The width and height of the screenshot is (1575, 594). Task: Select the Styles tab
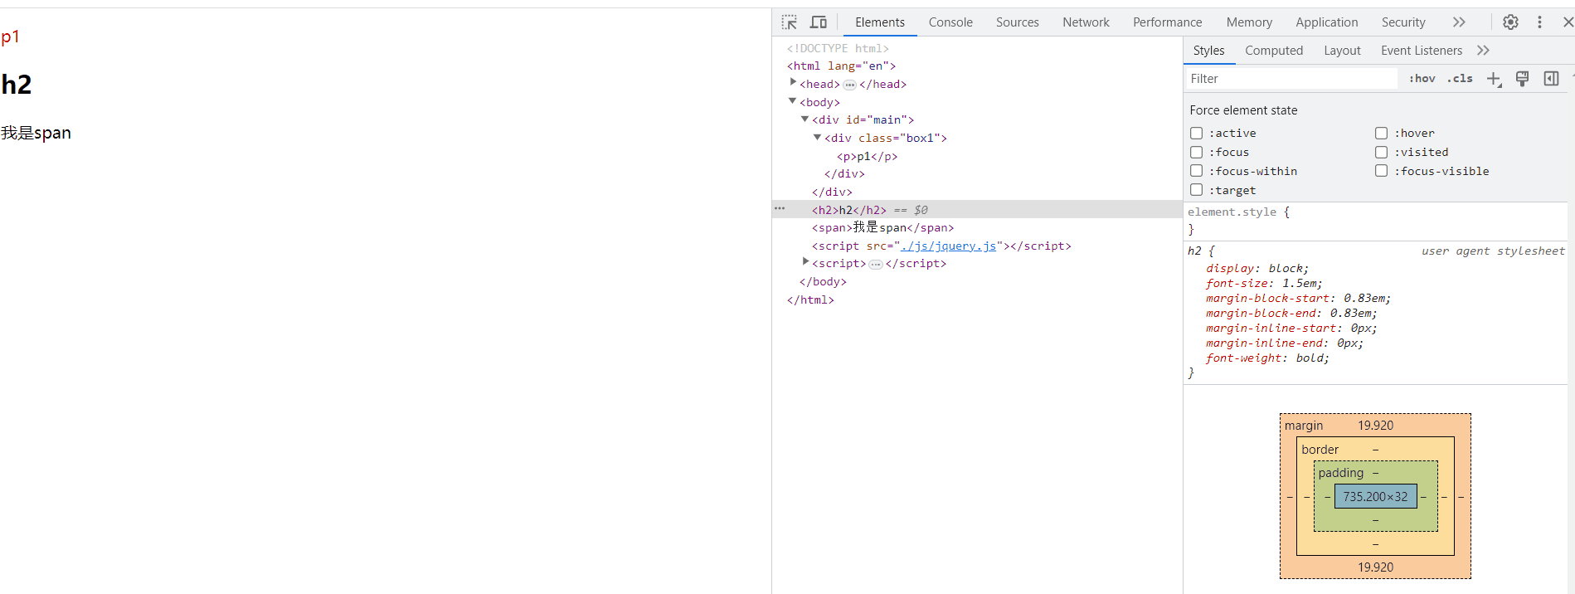(x=1208, y=51)
